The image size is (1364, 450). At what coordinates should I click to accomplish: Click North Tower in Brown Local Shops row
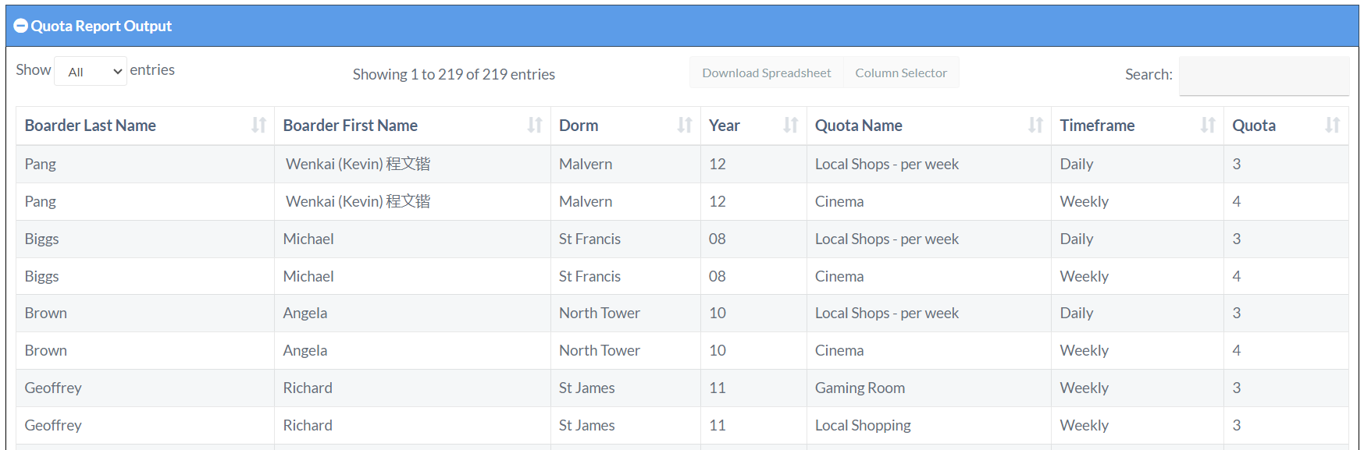click(600, 313)
